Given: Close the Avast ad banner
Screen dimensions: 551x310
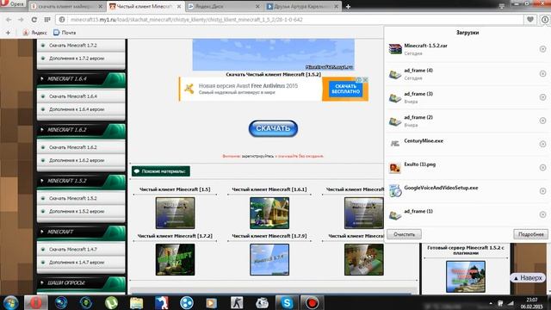Looking at the screenshot, I should pyautogui.click(x=365, y=80).
